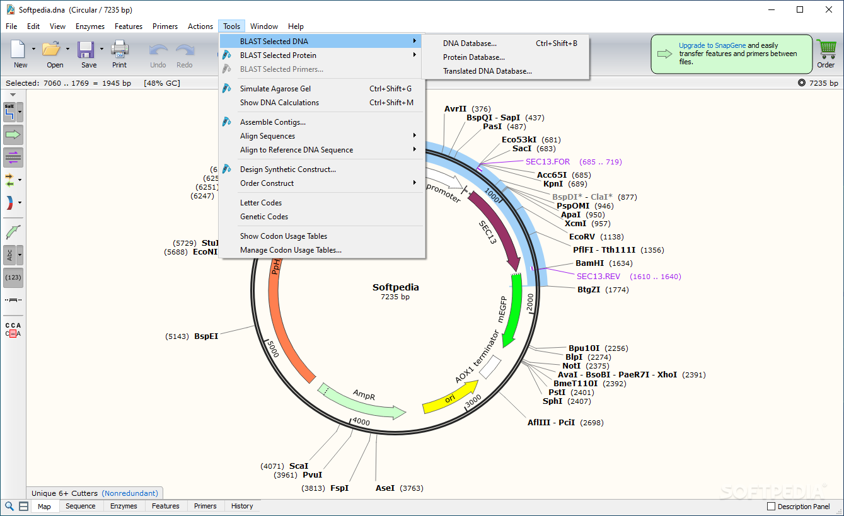Click Unique 6+ Cutters enzyme set tab
Viewport: 844px width, 516px height.
click(x=95, y=493)
